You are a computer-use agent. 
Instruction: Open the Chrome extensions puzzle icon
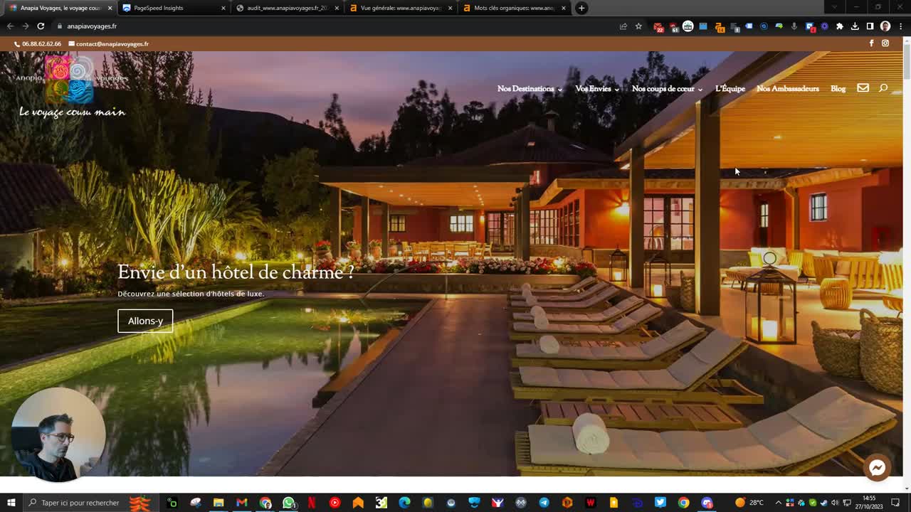[x=840, y=26]
